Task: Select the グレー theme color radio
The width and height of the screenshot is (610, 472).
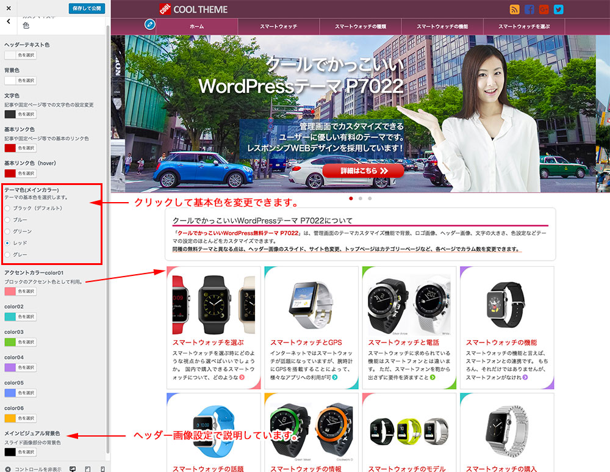Action: (7, 255)
